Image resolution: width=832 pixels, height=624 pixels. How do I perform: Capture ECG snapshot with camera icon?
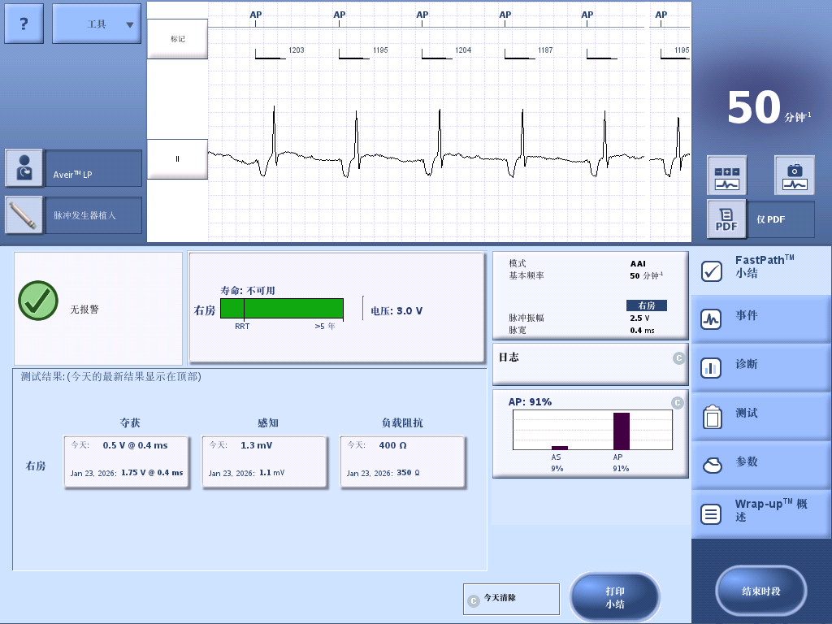point(794,175)
